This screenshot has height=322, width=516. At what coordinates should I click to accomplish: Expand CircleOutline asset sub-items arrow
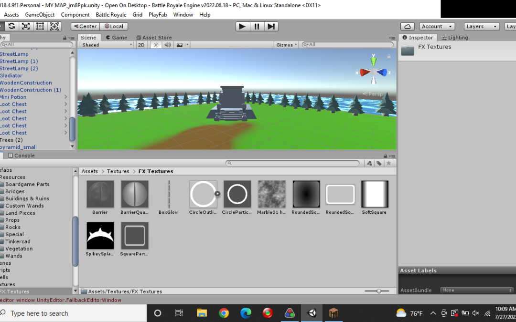coord(217,194)
